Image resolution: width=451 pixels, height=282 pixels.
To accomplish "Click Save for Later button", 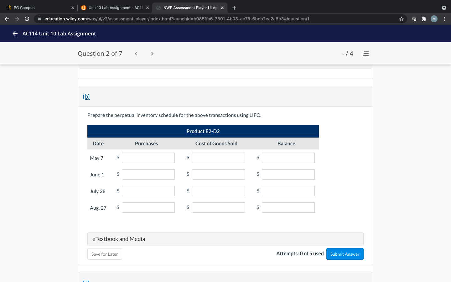I will (x=105, y=254).
